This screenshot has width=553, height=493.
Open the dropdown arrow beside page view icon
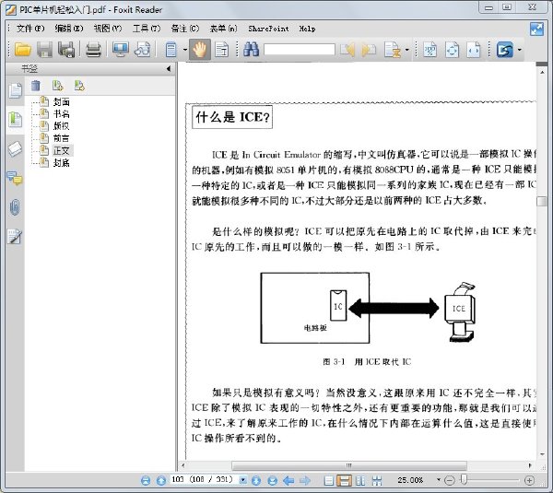(185, 50)
